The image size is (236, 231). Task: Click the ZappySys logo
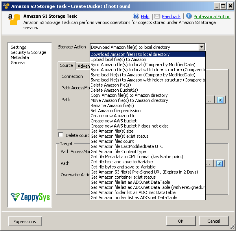[30, 197]
